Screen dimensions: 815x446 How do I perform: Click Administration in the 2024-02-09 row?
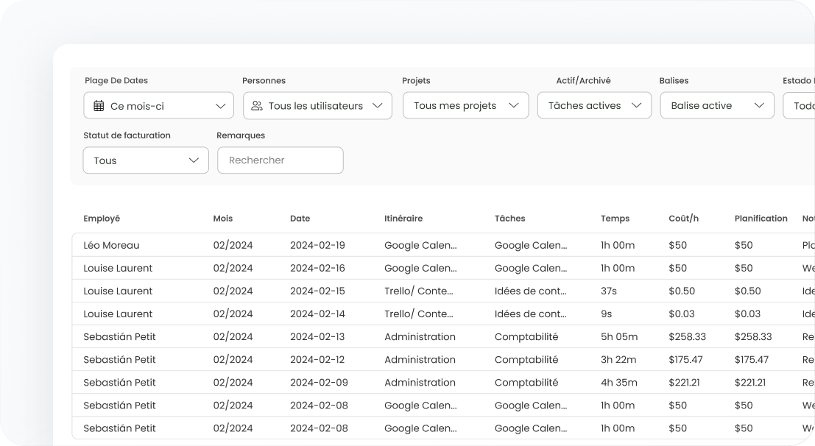tap(420, 383)
